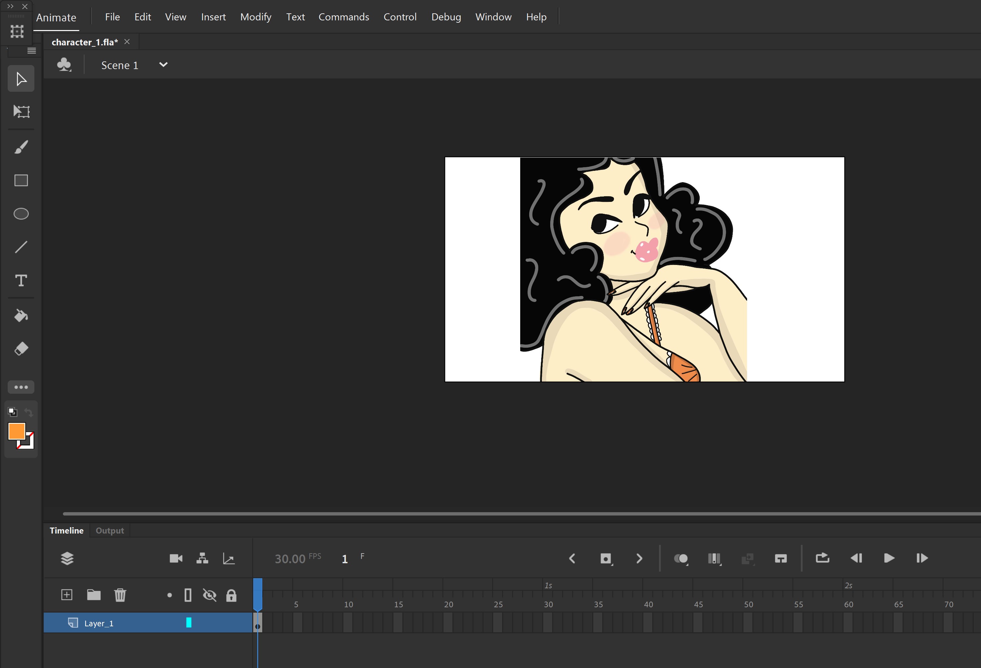Viewport: 981px width, 668px height.
Task: Toggle hide all layers eye icon
Action: (209, 595)
